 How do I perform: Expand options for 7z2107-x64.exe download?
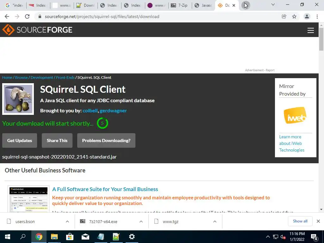tap(141, 221)
